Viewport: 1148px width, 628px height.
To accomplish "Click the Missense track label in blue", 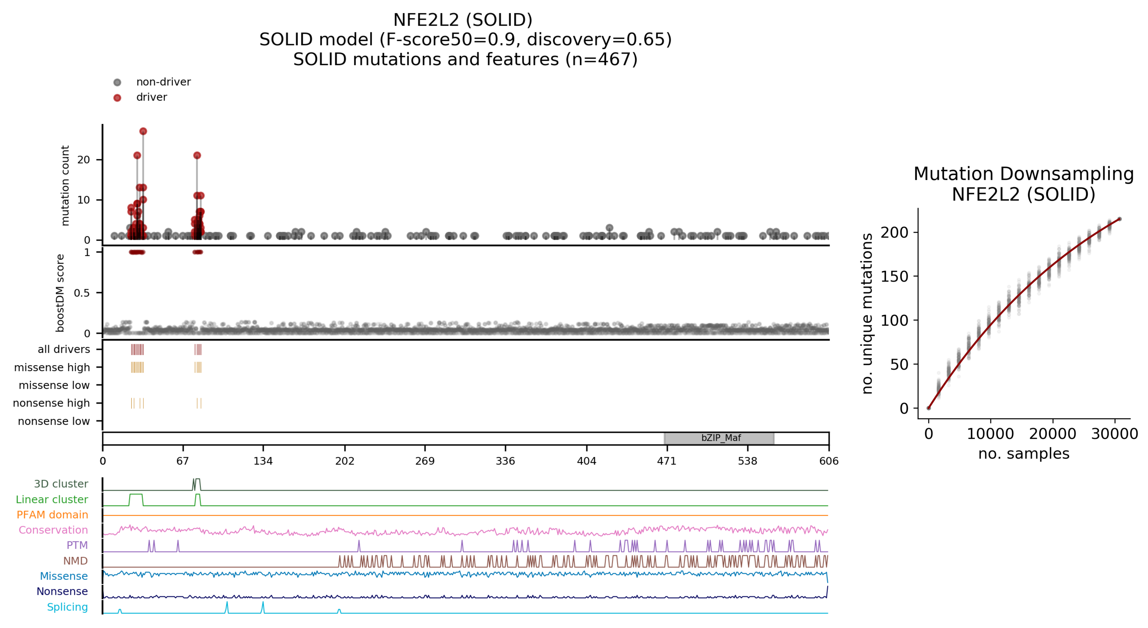I will tap(64, 576).
